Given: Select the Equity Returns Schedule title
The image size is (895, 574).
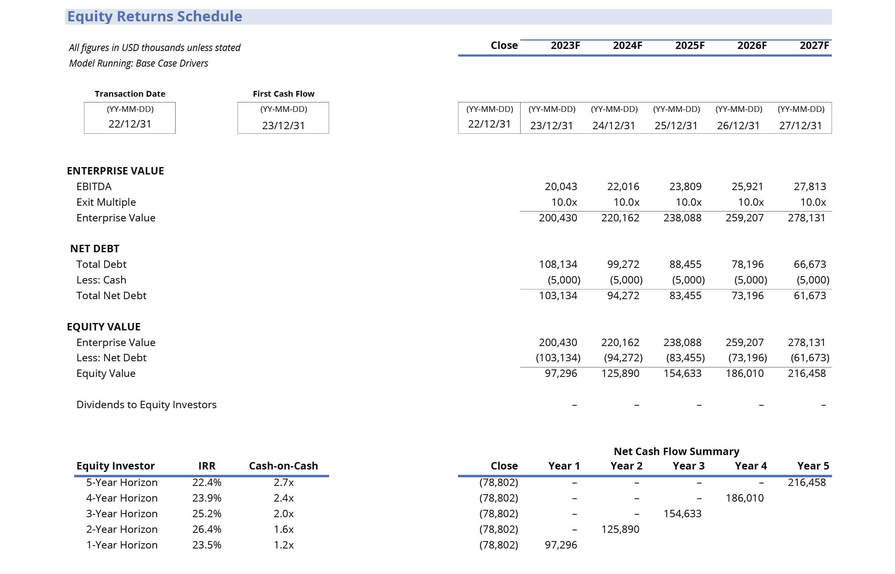Looking at the screenshot, I should (154, 16).
